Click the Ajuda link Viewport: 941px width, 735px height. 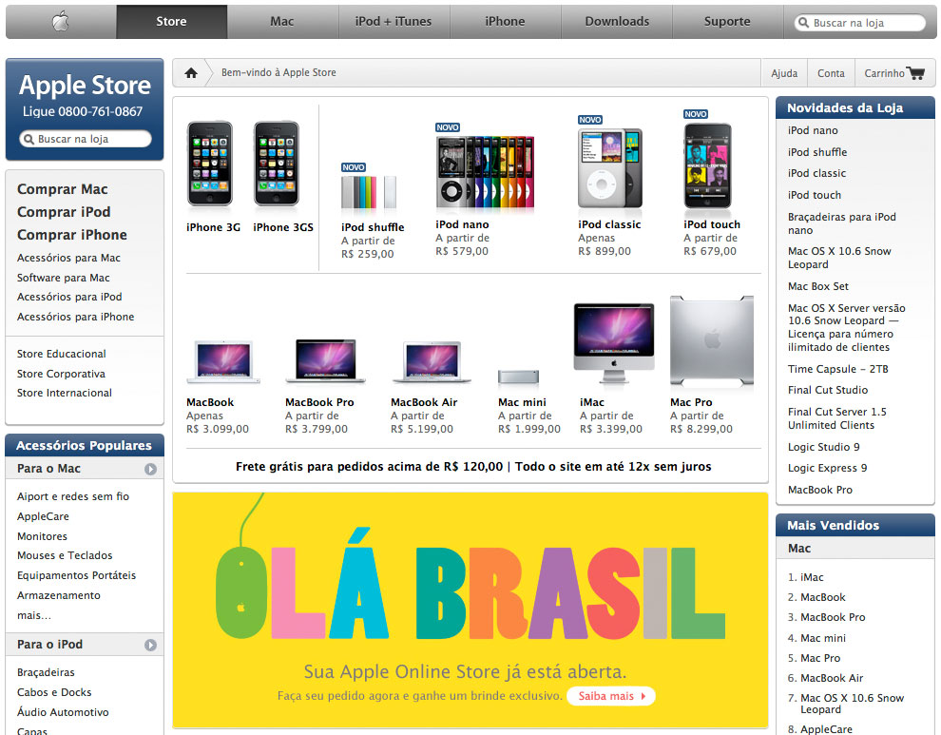tap(784, 73)
